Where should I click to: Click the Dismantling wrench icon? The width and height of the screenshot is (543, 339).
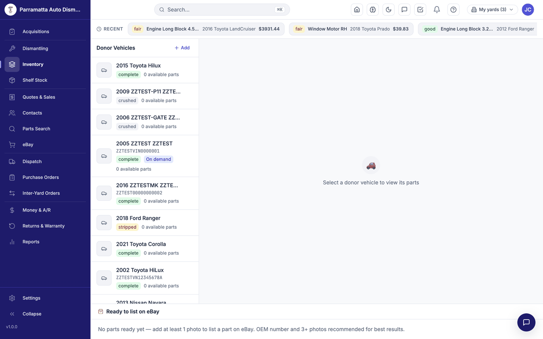click(12, 48)
